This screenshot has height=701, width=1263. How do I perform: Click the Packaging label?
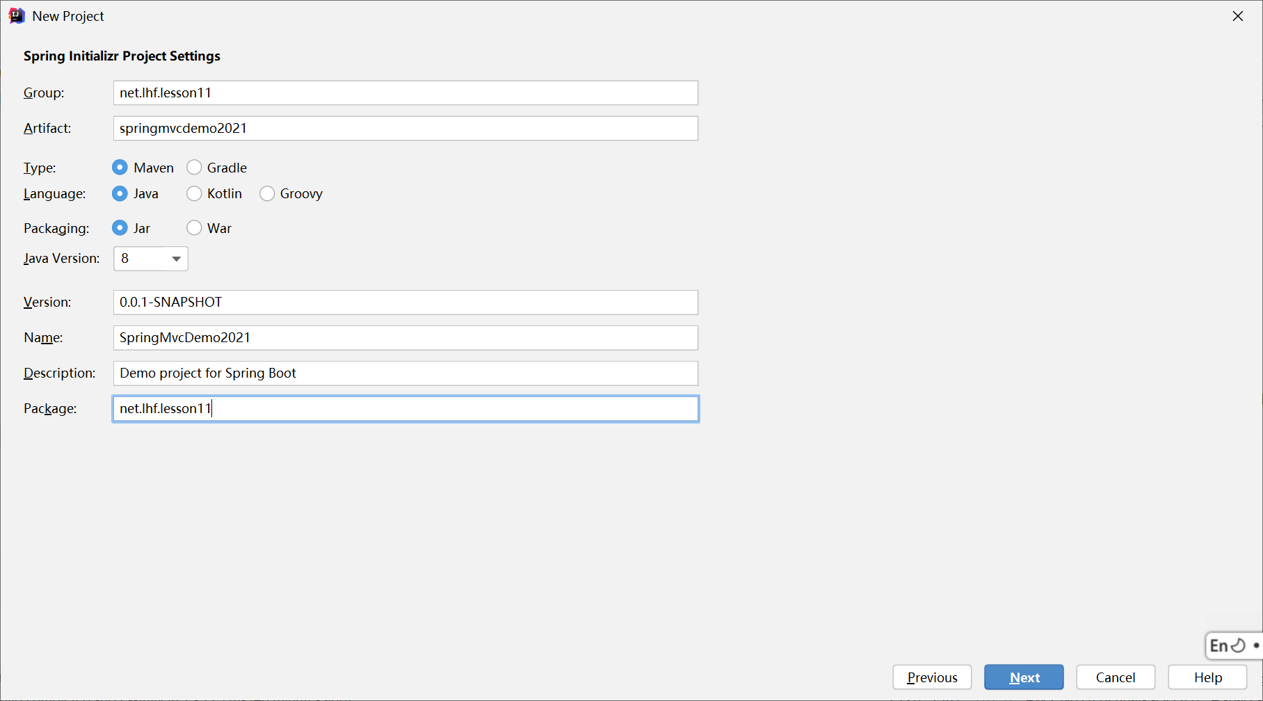point(56,229)
